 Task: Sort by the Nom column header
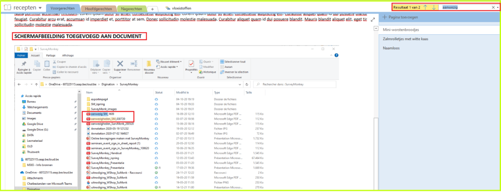90,92
